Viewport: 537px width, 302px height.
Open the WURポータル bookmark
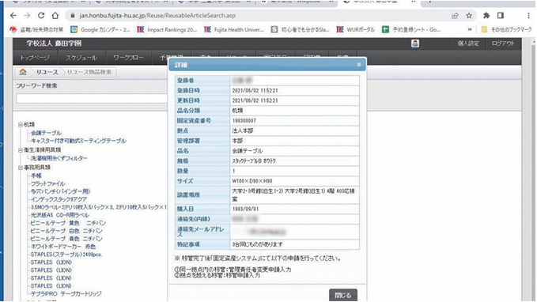(x=355, y=30)
